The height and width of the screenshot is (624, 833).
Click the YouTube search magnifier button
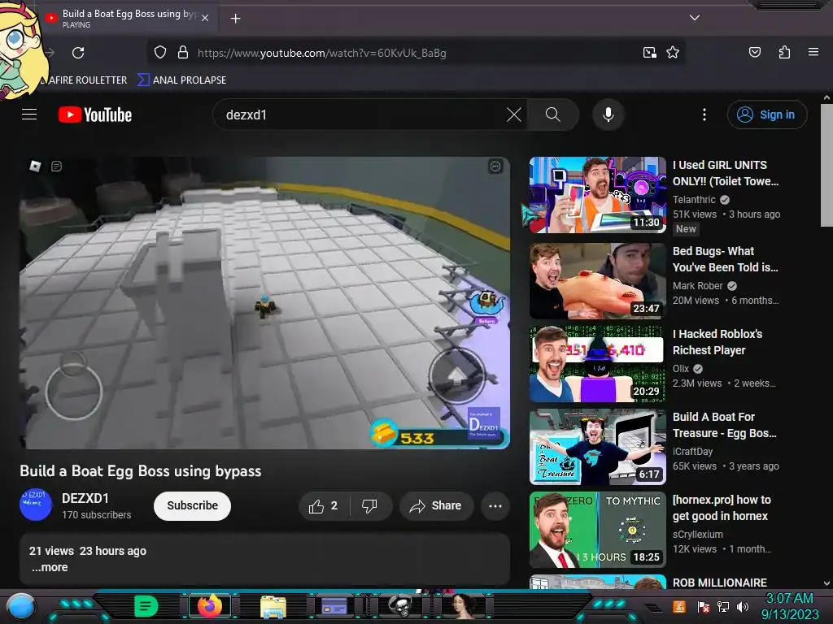[x=552, y=115]
